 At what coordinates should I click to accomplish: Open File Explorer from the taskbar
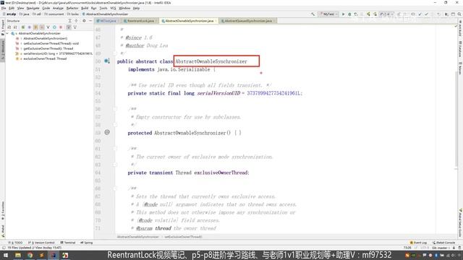[x=18, y=255]
